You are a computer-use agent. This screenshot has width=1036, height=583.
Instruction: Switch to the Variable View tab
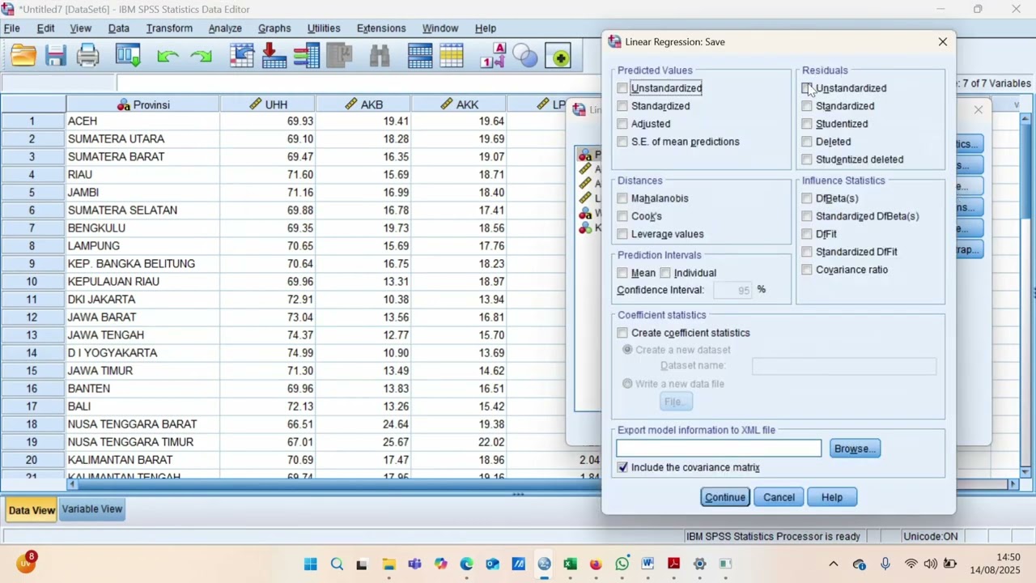pos(92,509)
